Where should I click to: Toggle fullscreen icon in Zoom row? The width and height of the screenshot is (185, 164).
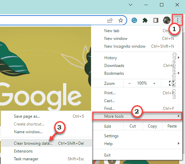[171, 83]
